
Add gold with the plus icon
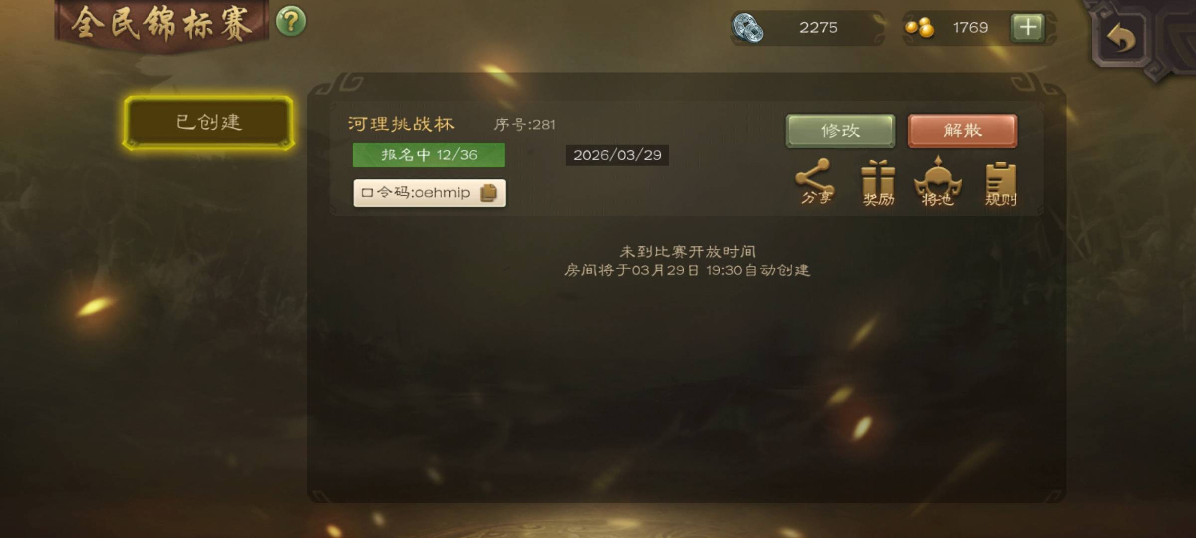pos(1027,27)
